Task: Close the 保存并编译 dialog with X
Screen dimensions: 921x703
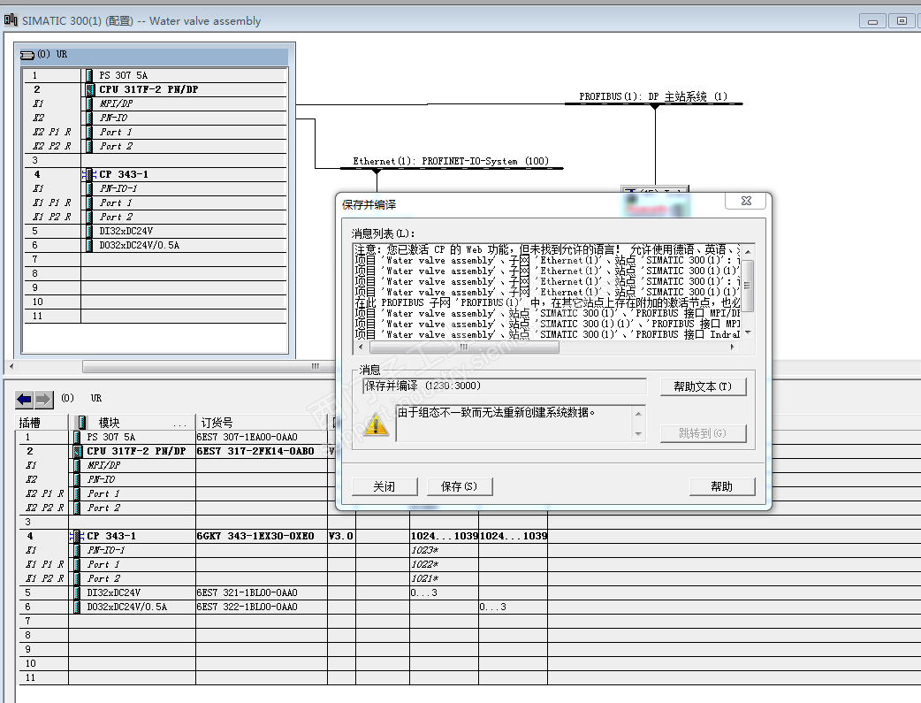Action: 746,201
